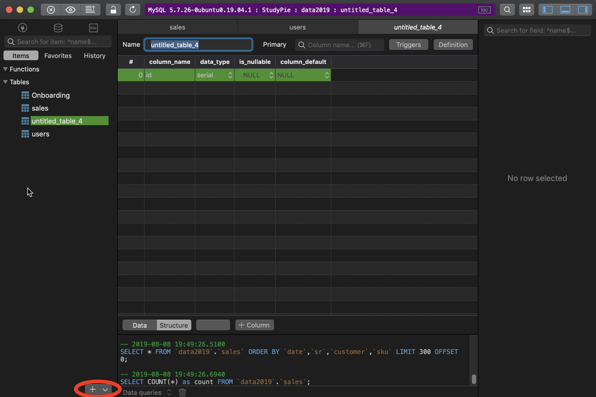The width and height of the screenshot is (596, 397).
Task: Toggle the left sidebar panel icon
Action: 547,10
